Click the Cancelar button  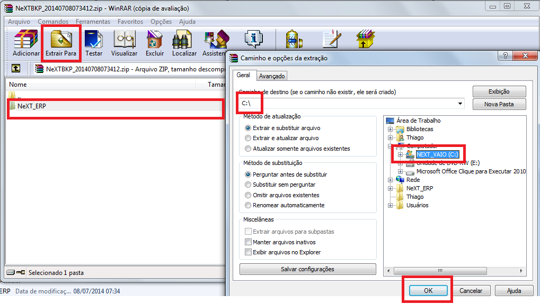471,291
